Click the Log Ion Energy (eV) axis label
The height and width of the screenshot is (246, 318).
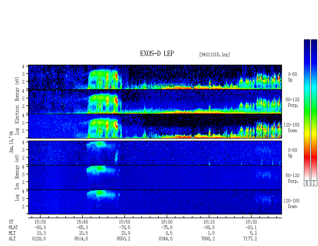pyautogui.click(x=17, y=178)
